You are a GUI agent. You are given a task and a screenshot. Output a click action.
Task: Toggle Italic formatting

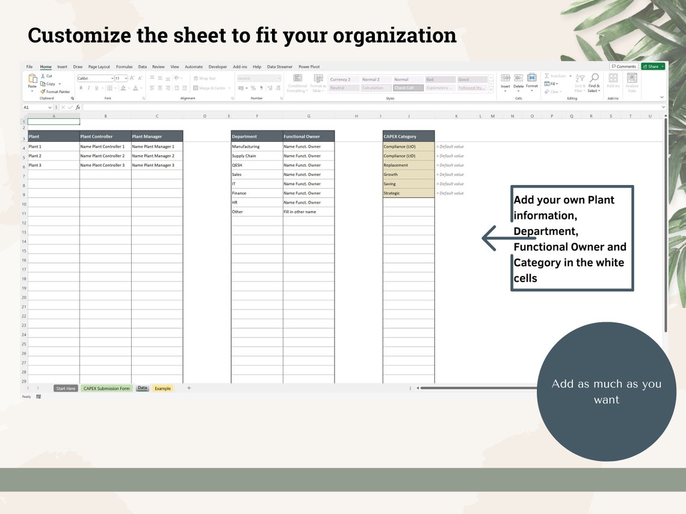click(x=90, y=88)
